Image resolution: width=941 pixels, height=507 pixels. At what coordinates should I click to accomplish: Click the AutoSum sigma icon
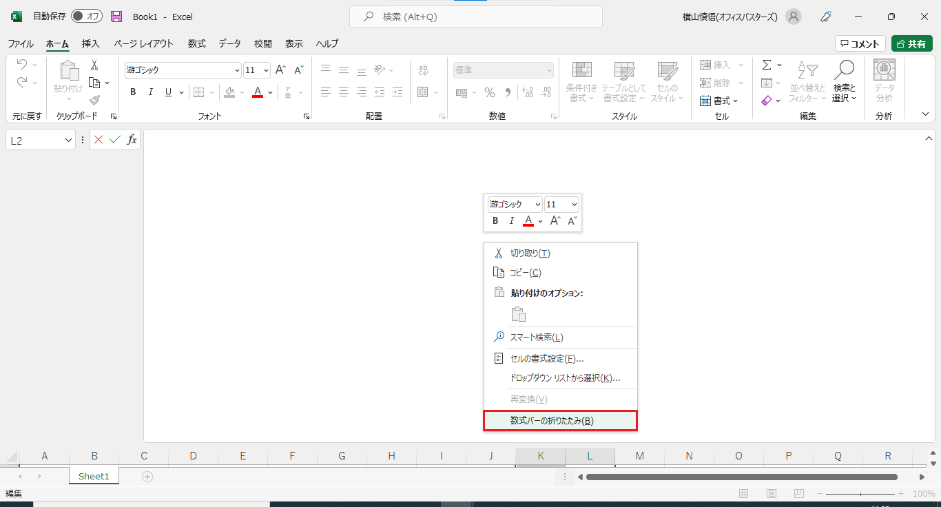point(767,65)
